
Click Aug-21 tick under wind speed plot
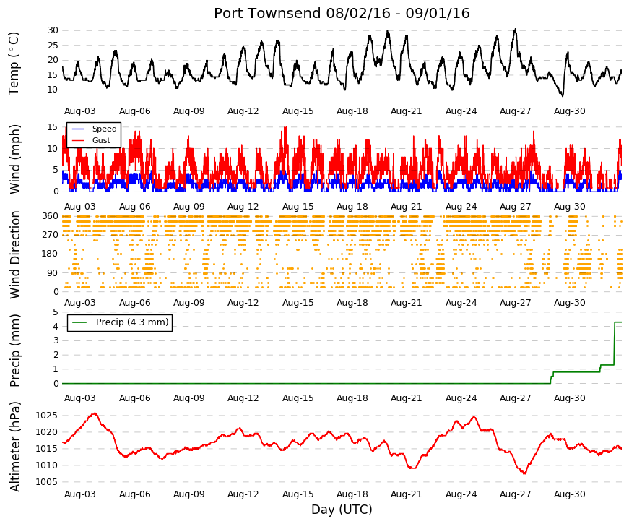tap(407, 207)
